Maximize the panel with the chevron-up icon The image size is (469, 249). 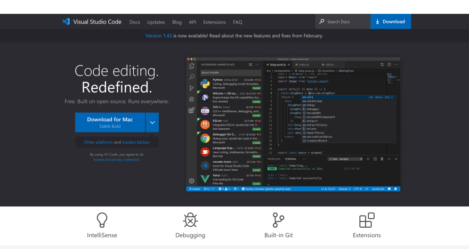[389, 159]
